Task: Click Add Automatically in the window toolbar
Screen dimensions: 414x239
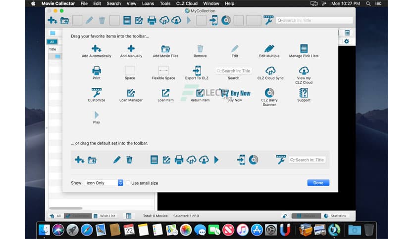Action: (52, 20)
